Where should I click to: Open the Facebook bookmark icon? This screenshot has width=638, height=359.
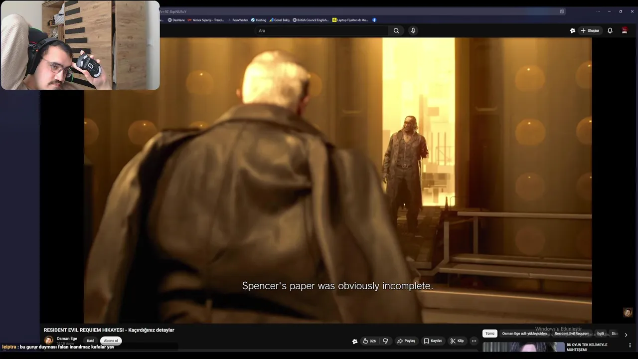coord(374,20)
